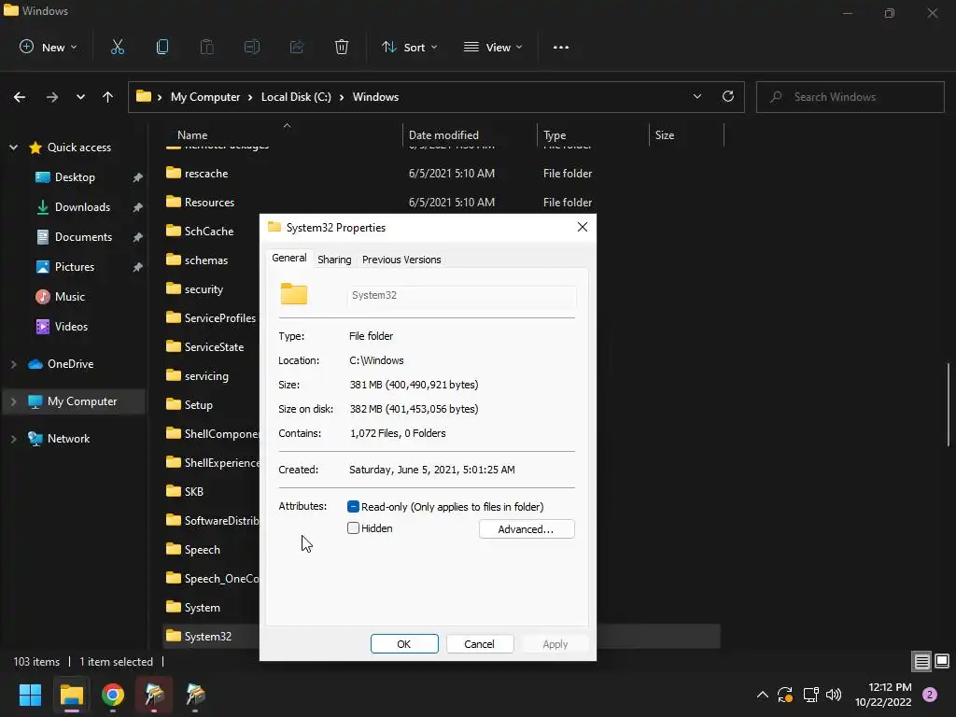Viewport: 956px width, 717px height.
Task: Show hidden tray icons chevron
Action: click(x=762, y=695)
